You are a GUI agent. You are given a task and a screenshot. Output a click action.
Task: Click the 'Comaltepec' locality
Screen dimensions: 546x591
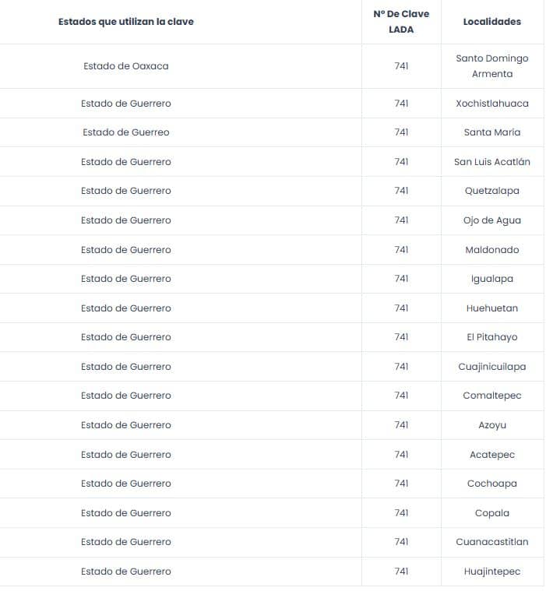click(492, 396)
